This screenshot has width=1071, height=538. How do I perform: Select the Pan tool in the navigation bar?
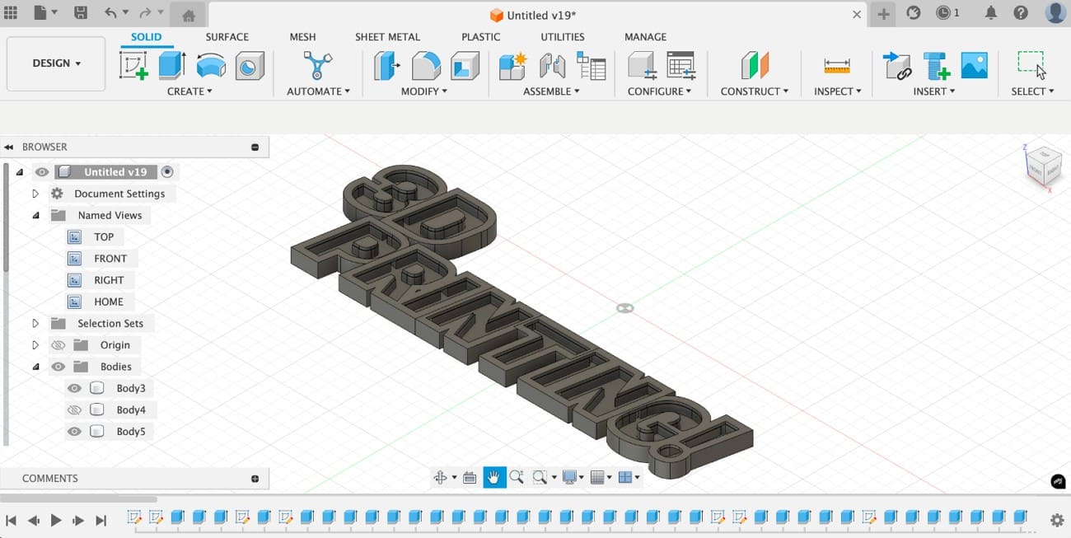494,476
